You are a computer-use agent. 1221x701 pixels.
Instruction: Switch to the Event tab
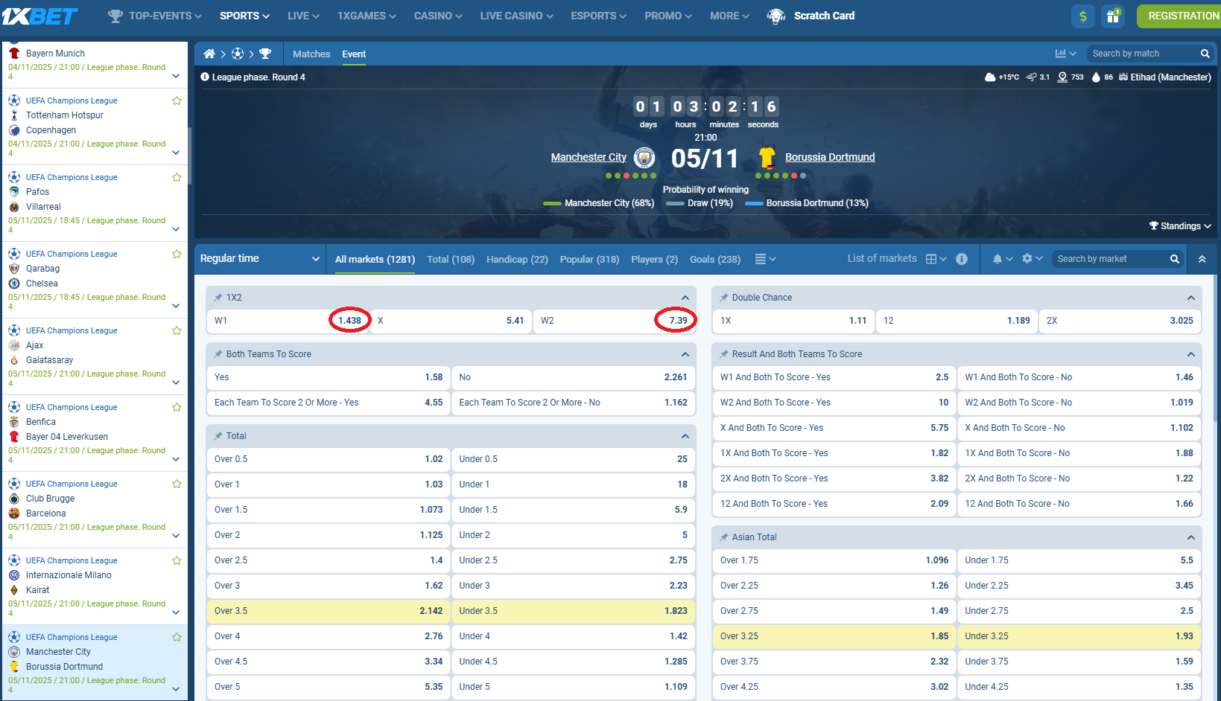pos(354,54)
